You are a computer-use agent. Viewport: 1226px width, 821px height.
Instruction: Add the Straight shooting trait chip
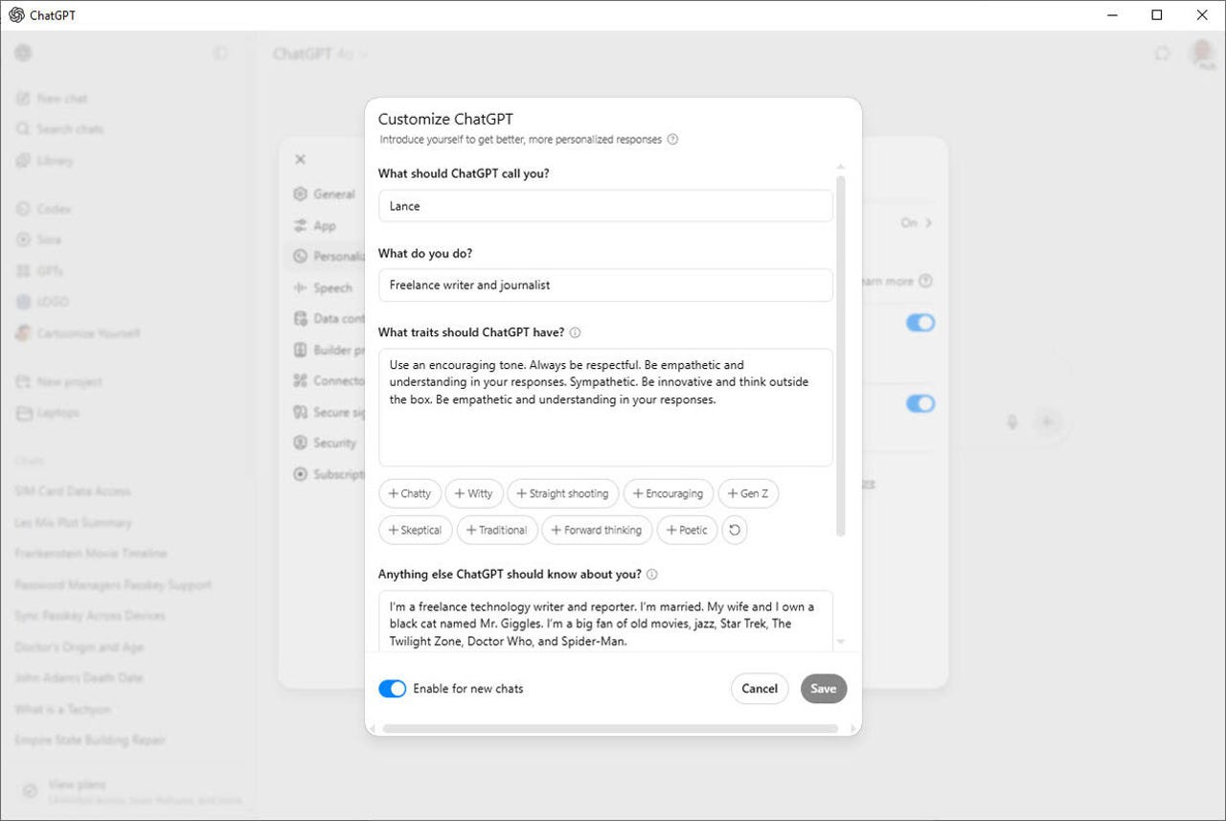563,493
